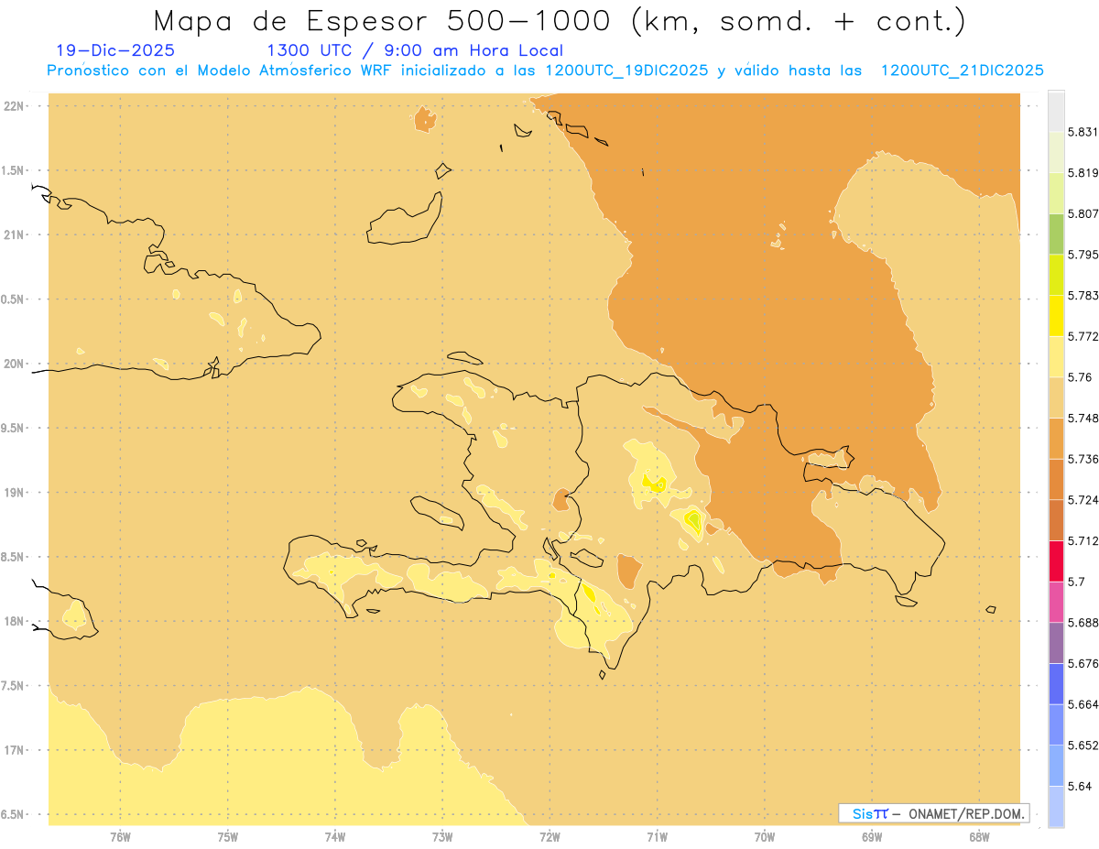Viewport: 1099px width, 849px height.
Task: Click the latitude label 21N
Action: tap(14, 234)
